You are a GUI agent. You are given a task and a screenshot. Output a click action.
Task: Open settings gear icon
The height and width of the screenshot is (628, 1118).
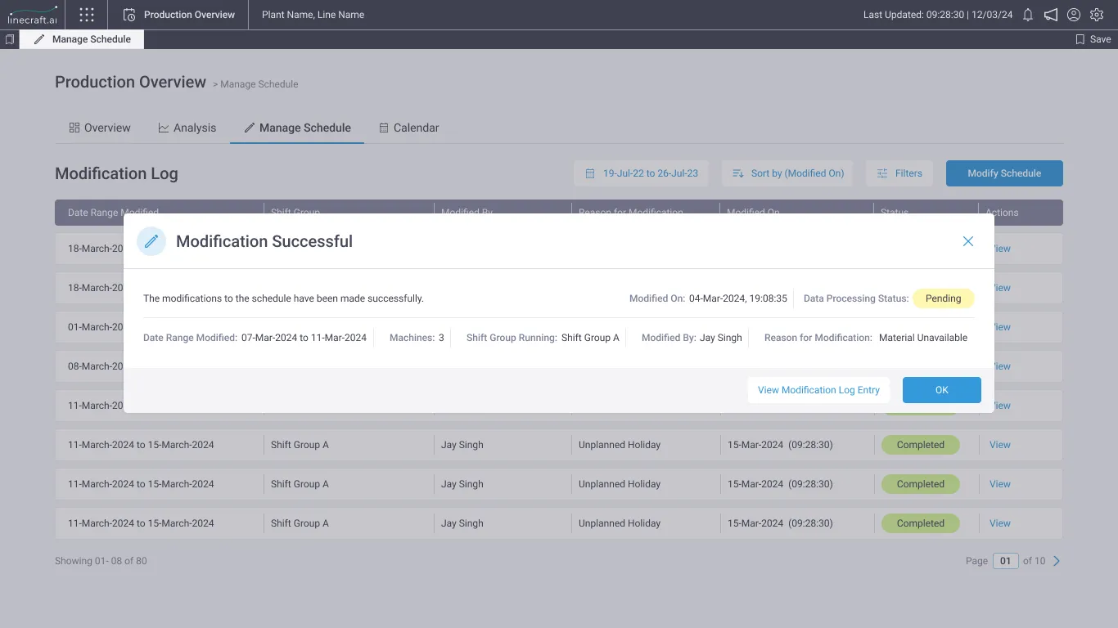pyautogui.click(x=1097, y=15)
